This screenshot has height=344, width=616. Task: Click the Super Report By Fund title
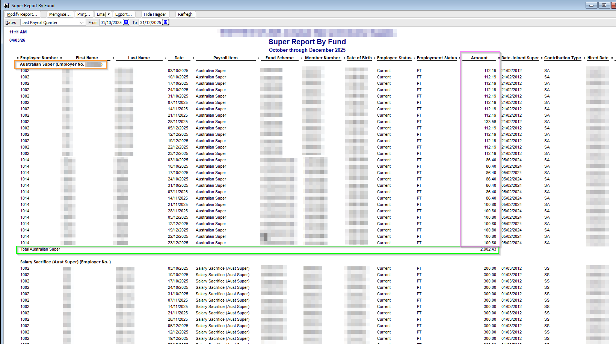pos(307,42)
